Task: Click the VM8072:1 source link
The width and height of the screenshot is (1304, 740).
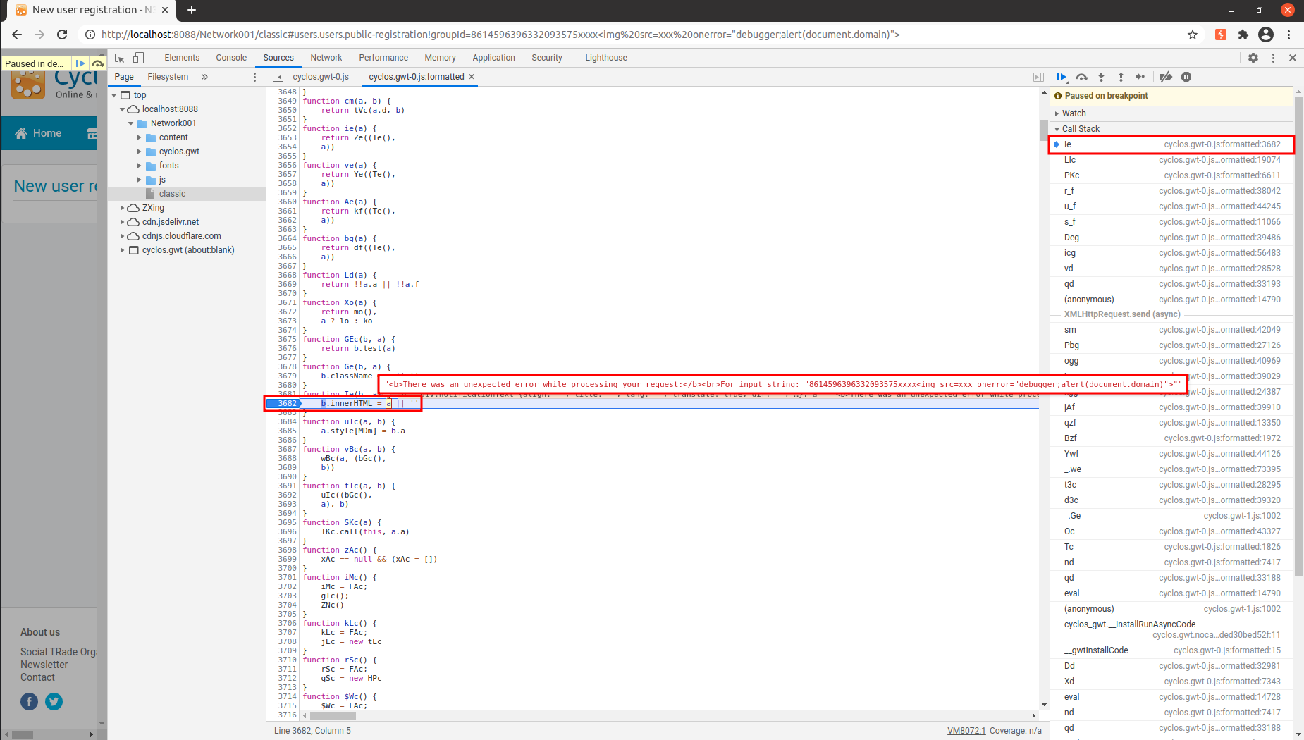Action: [x=966, y=731]
